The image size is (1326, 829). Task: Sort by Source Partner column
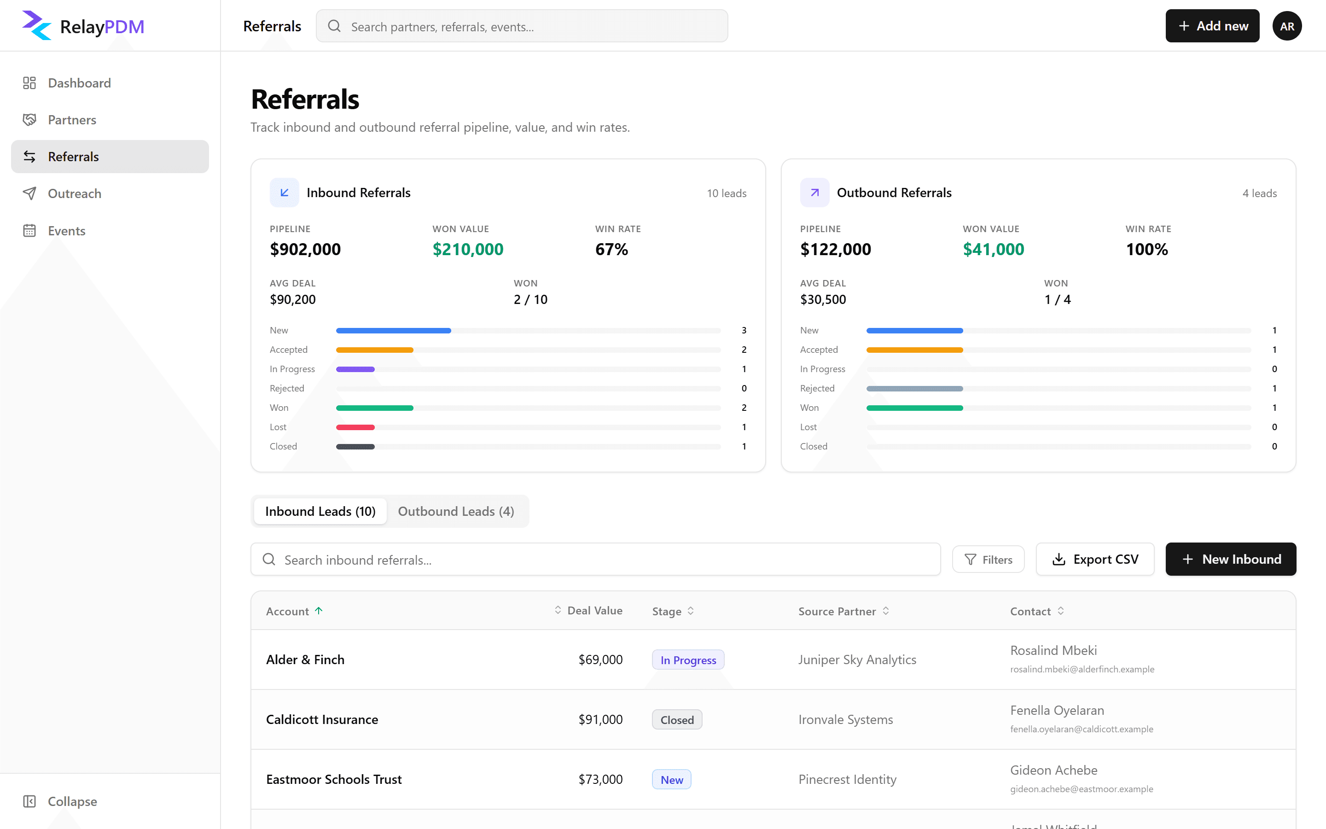(843, 611)
